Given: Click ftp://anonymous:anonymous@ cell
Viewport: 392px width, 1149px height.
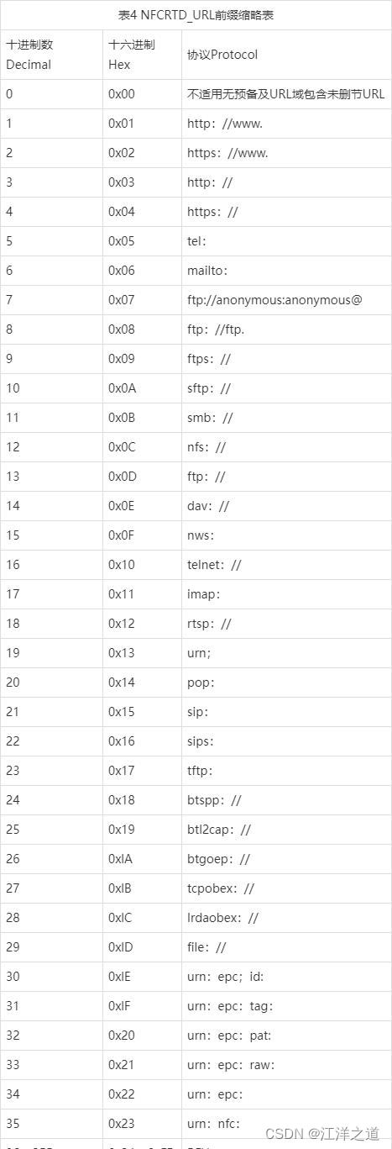Looking at the screenshot, I should click(286, 300).
